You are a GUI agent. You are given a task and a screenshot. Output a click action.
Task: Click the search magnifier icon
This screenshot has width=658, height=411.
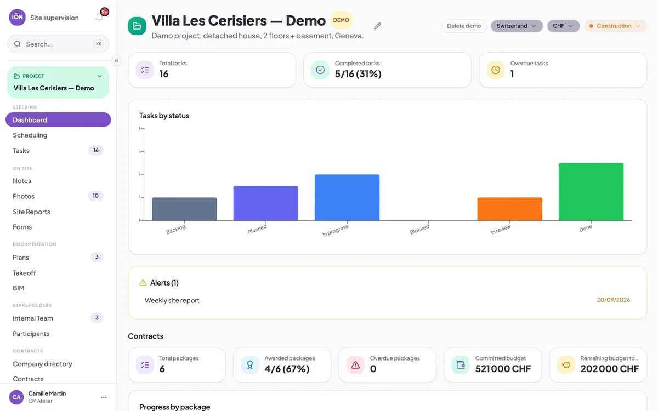18,44
